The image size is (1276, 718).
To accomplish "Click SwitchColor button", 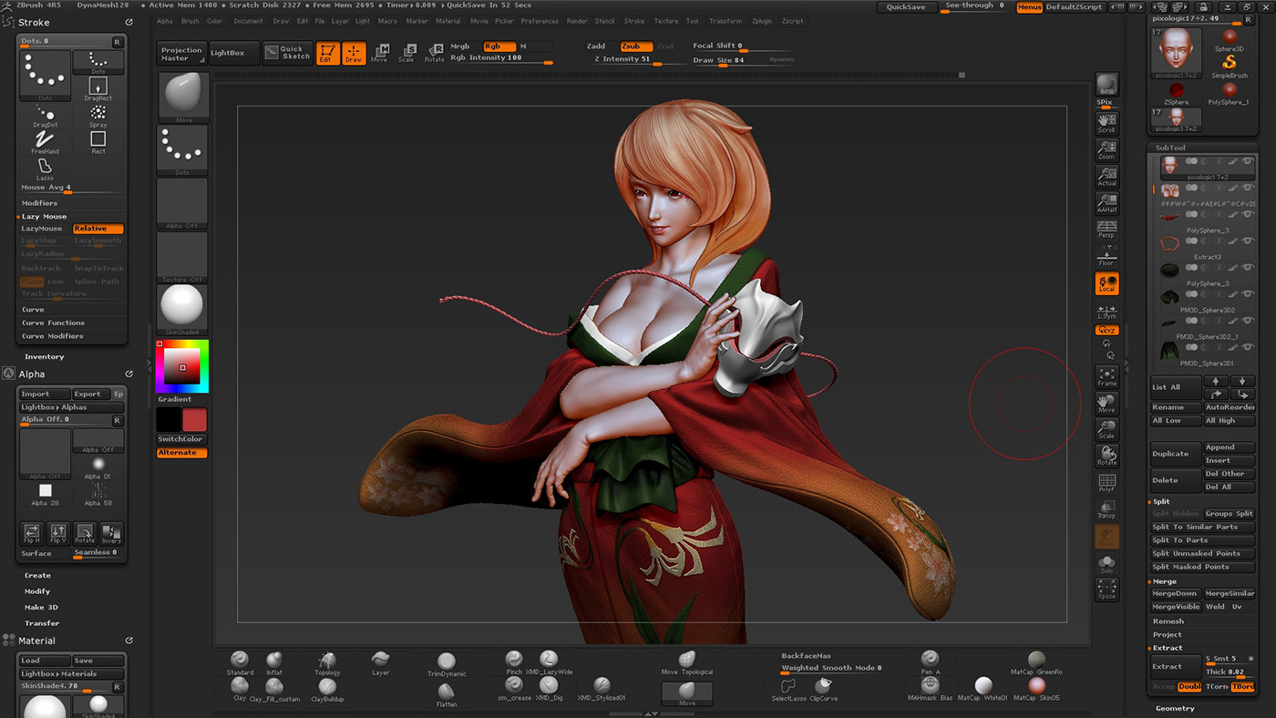I will tap(181, 439).
